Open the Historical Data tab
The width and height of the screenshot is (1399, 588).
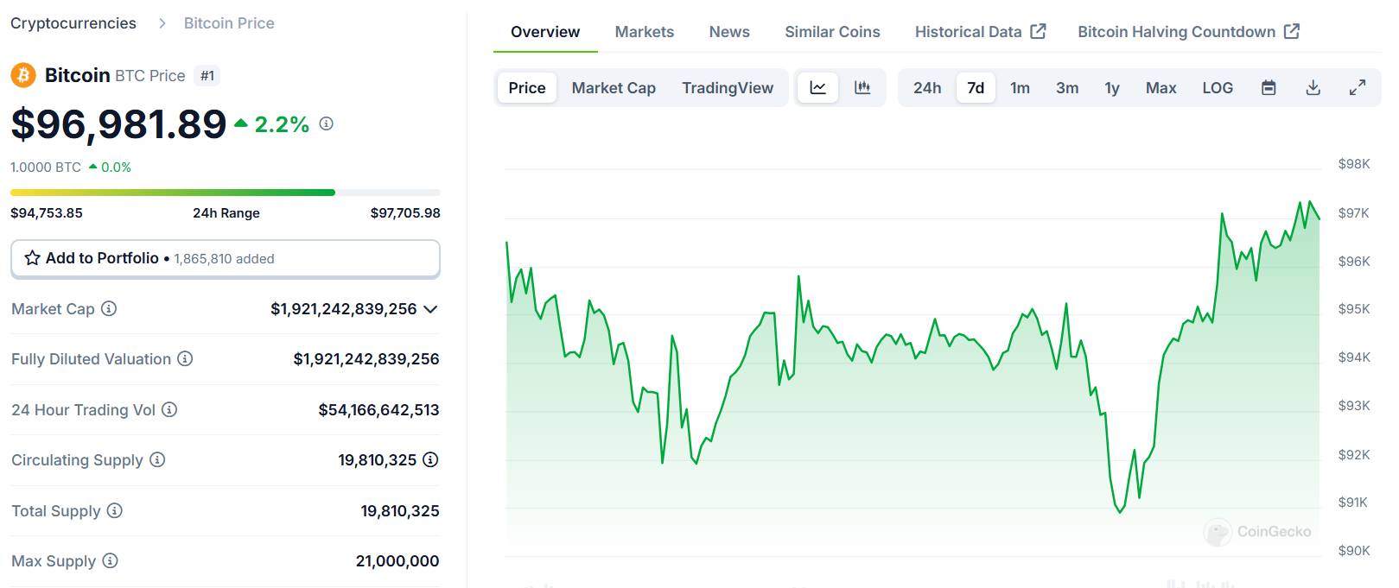click(980, 32)
